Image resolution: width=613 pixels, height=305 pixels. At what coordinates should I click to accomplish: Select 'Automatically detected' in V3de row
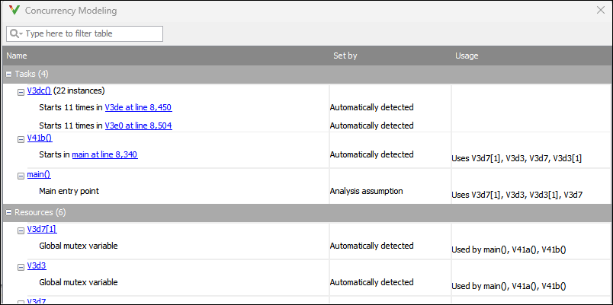click(372, 107)
